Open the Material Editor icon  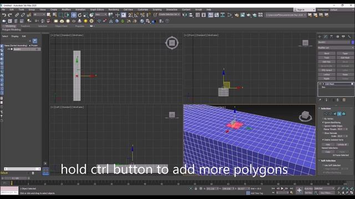coord(230,15)
